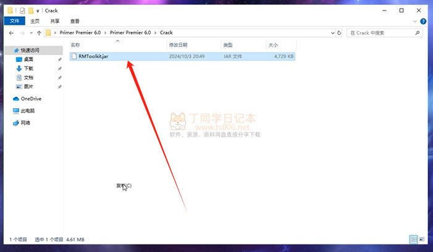This screenshot has height=252, width=433.
Task: Switch to large icons view layout
Action: [x=422, y=239]
